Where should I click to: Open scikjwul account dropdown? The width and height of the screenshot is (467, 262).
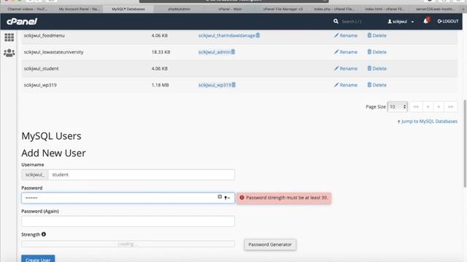[x=401, y=21]
